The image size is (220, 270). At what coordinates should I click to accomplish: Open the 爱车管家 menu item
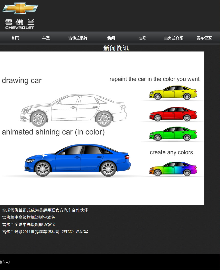pyautogui.click(x=204, y=38)
